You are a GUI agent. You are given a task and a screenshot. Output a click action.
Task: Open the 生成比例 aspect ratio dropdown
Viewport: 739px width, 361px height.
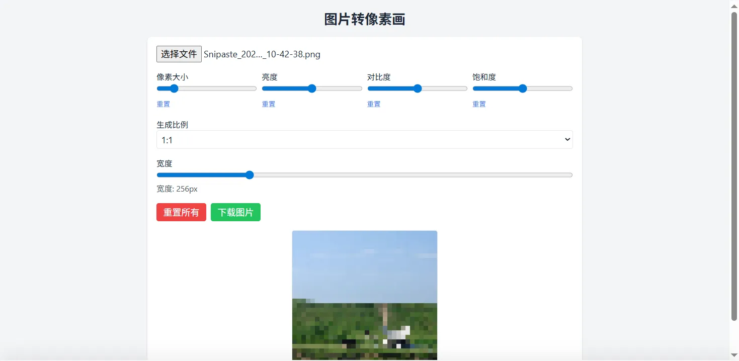pyautogui.click(x=364, y=139)
